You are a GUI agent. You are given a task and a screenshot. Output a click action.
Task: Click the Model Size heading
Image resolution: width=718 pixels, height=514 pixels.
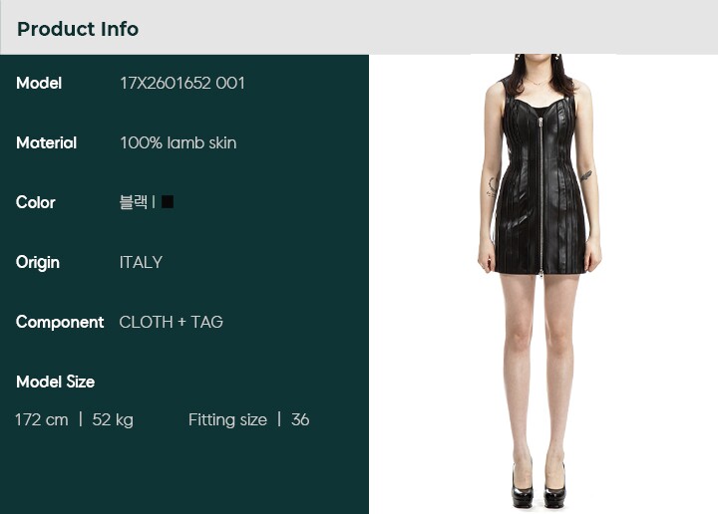[56, 382]
